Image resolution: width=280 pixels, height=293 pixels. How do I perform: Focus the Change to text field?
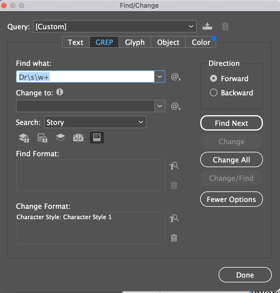point(85,106)
